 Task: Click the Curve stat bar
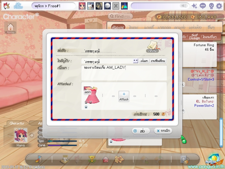(62, 145)
